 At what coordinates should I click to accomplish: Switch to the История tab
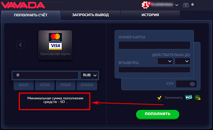click(150, 15)
